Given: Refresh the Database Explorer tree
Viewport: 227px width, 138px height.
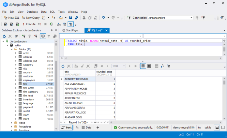Looking at the screenshot, I should (x=4, y=36).
